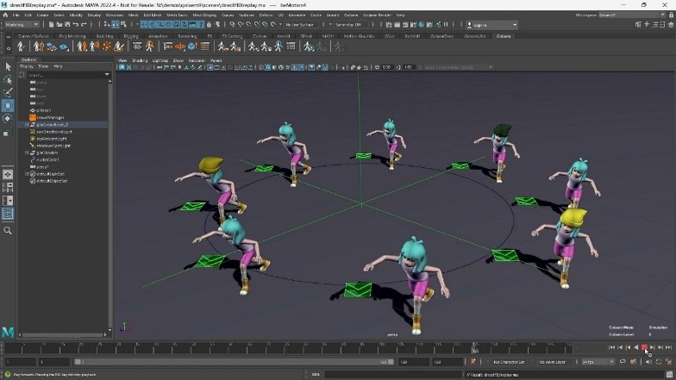Open the Outliner Display menu
676x380 pixels.
pos(26,66)
